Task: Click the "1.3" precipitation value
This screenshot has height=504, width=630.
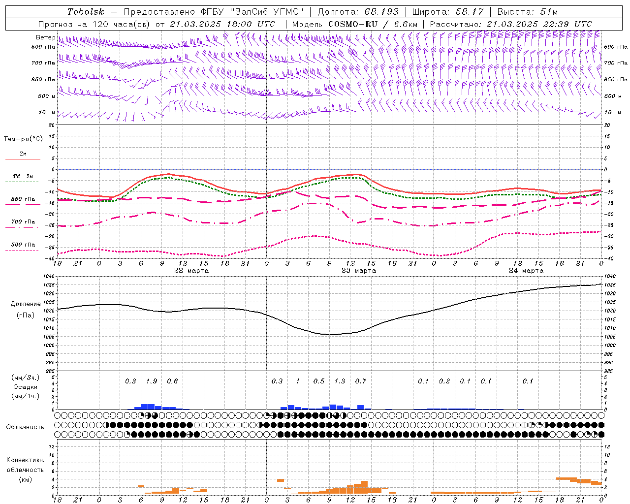Action: [x=340, y=381]
